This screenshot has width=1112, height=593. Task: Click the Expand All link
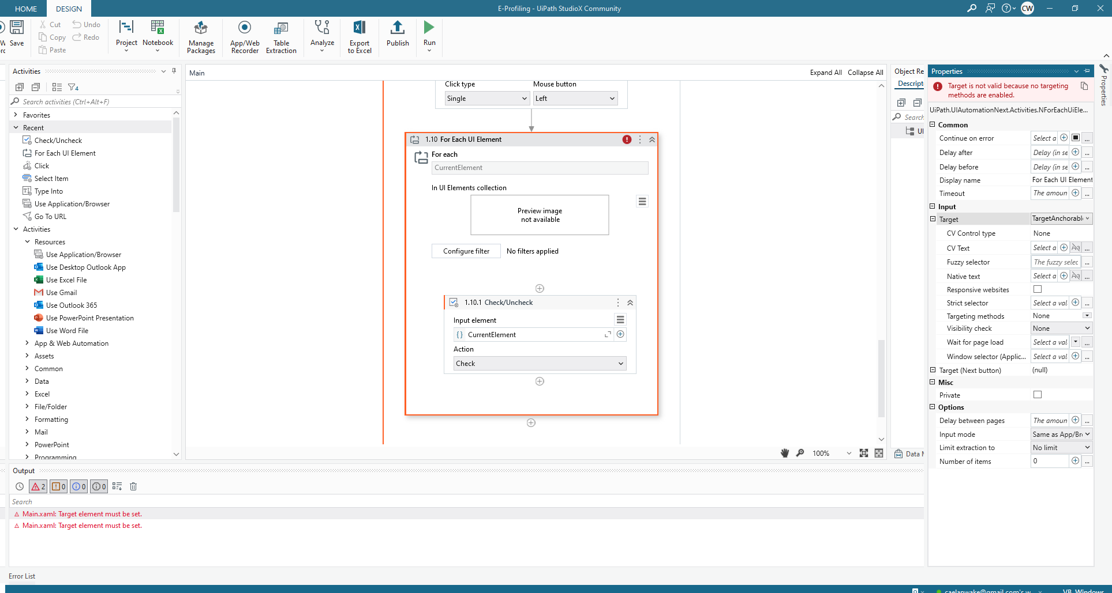point(825,72)
